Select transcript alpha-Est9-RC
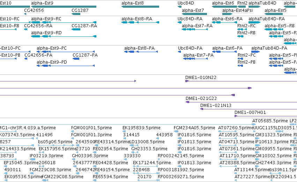 coord(46,19)
